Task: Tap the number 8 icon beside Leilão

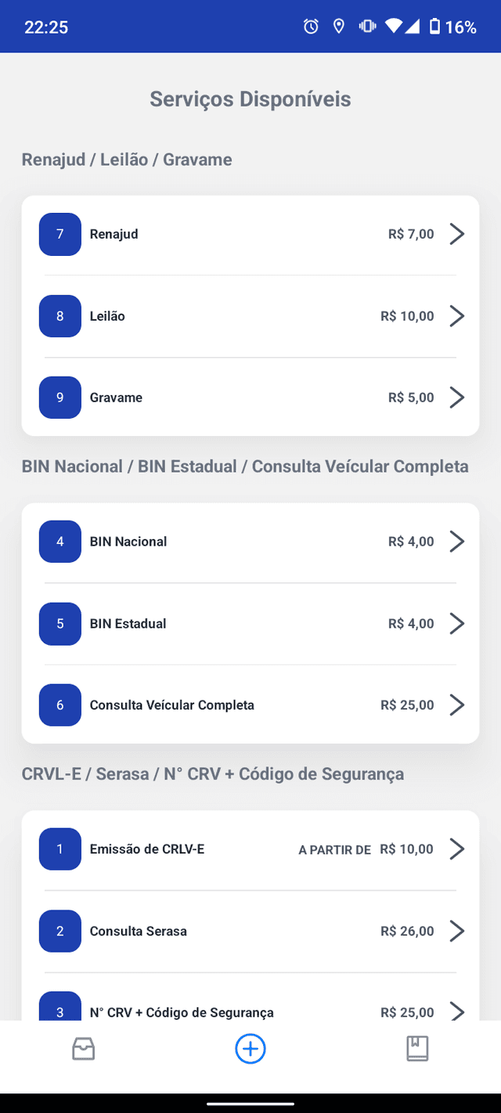Action: coord(59,315)
